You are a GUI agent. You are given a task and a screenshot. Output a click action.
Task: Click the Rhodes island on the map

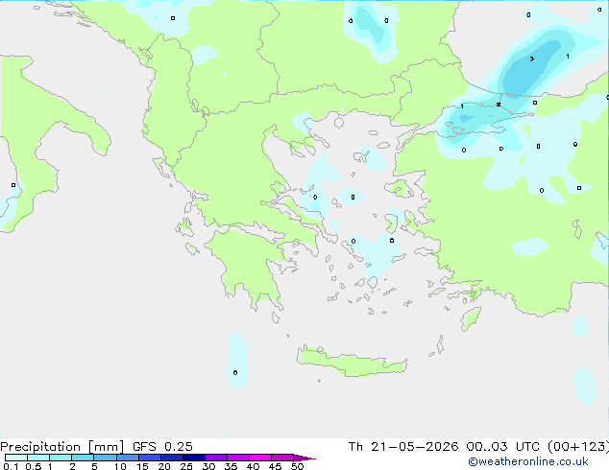[471, 318]
